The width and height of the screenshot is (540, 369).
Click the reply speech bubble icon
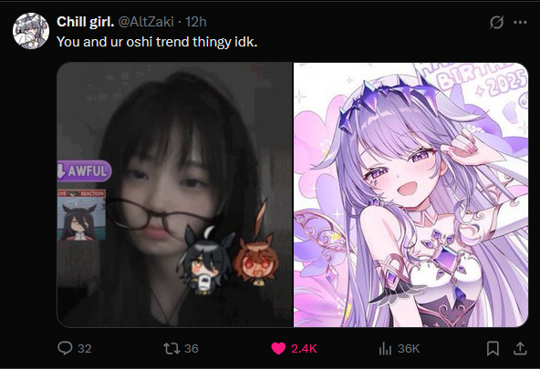[65, 348]
